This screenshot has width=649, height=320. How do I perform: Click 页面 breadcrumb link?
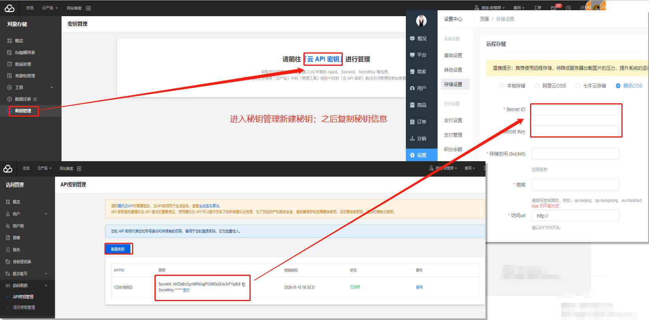[484, 19]
